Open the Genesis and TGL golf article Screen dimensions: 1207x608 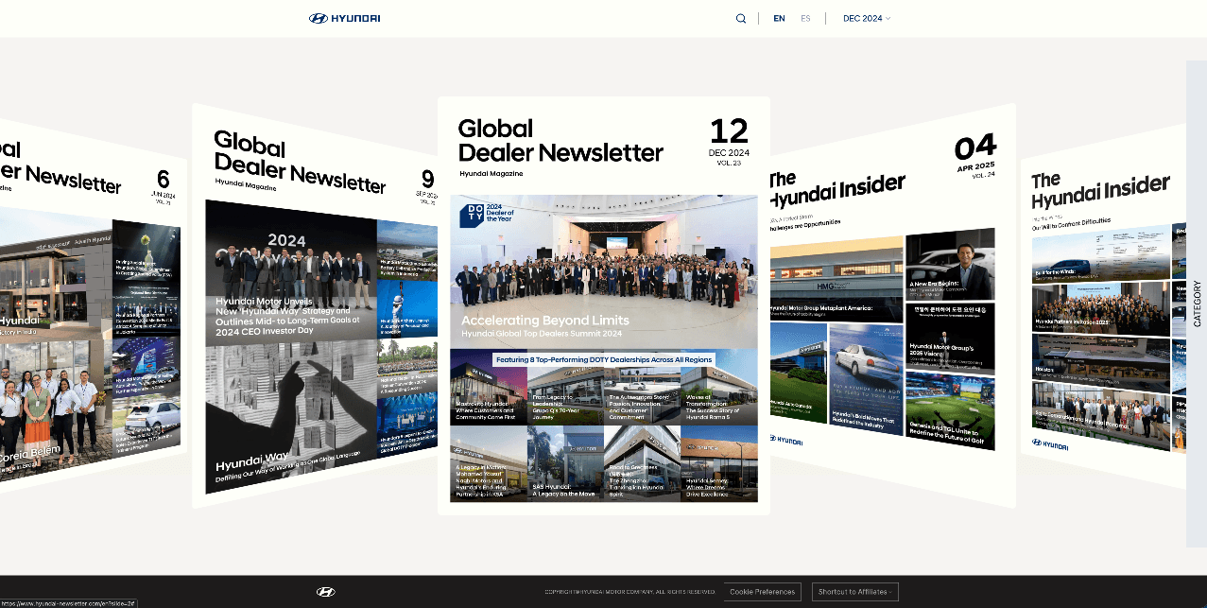(x=950, y=410)
